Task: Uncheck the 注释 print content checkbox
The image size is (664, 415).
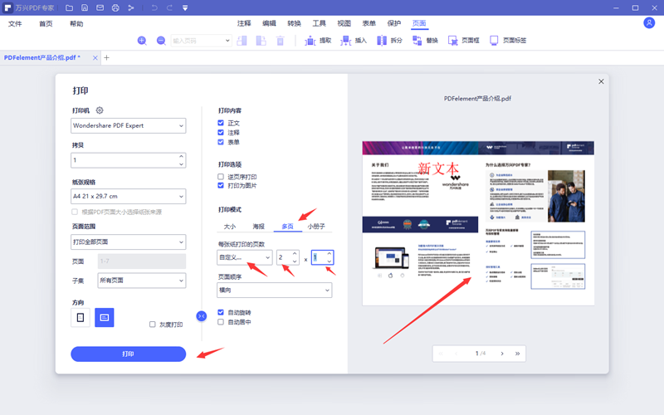Action: 221,133
